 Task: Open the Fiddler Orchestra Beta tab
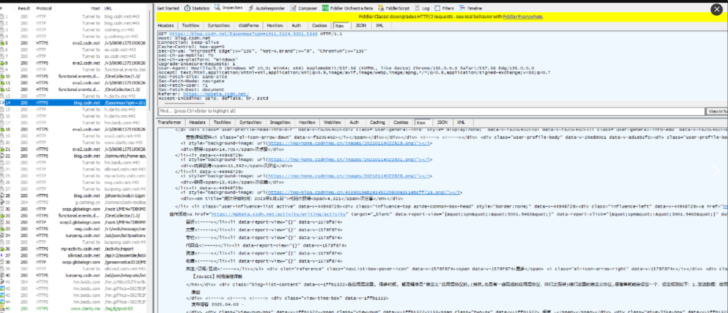347,8
